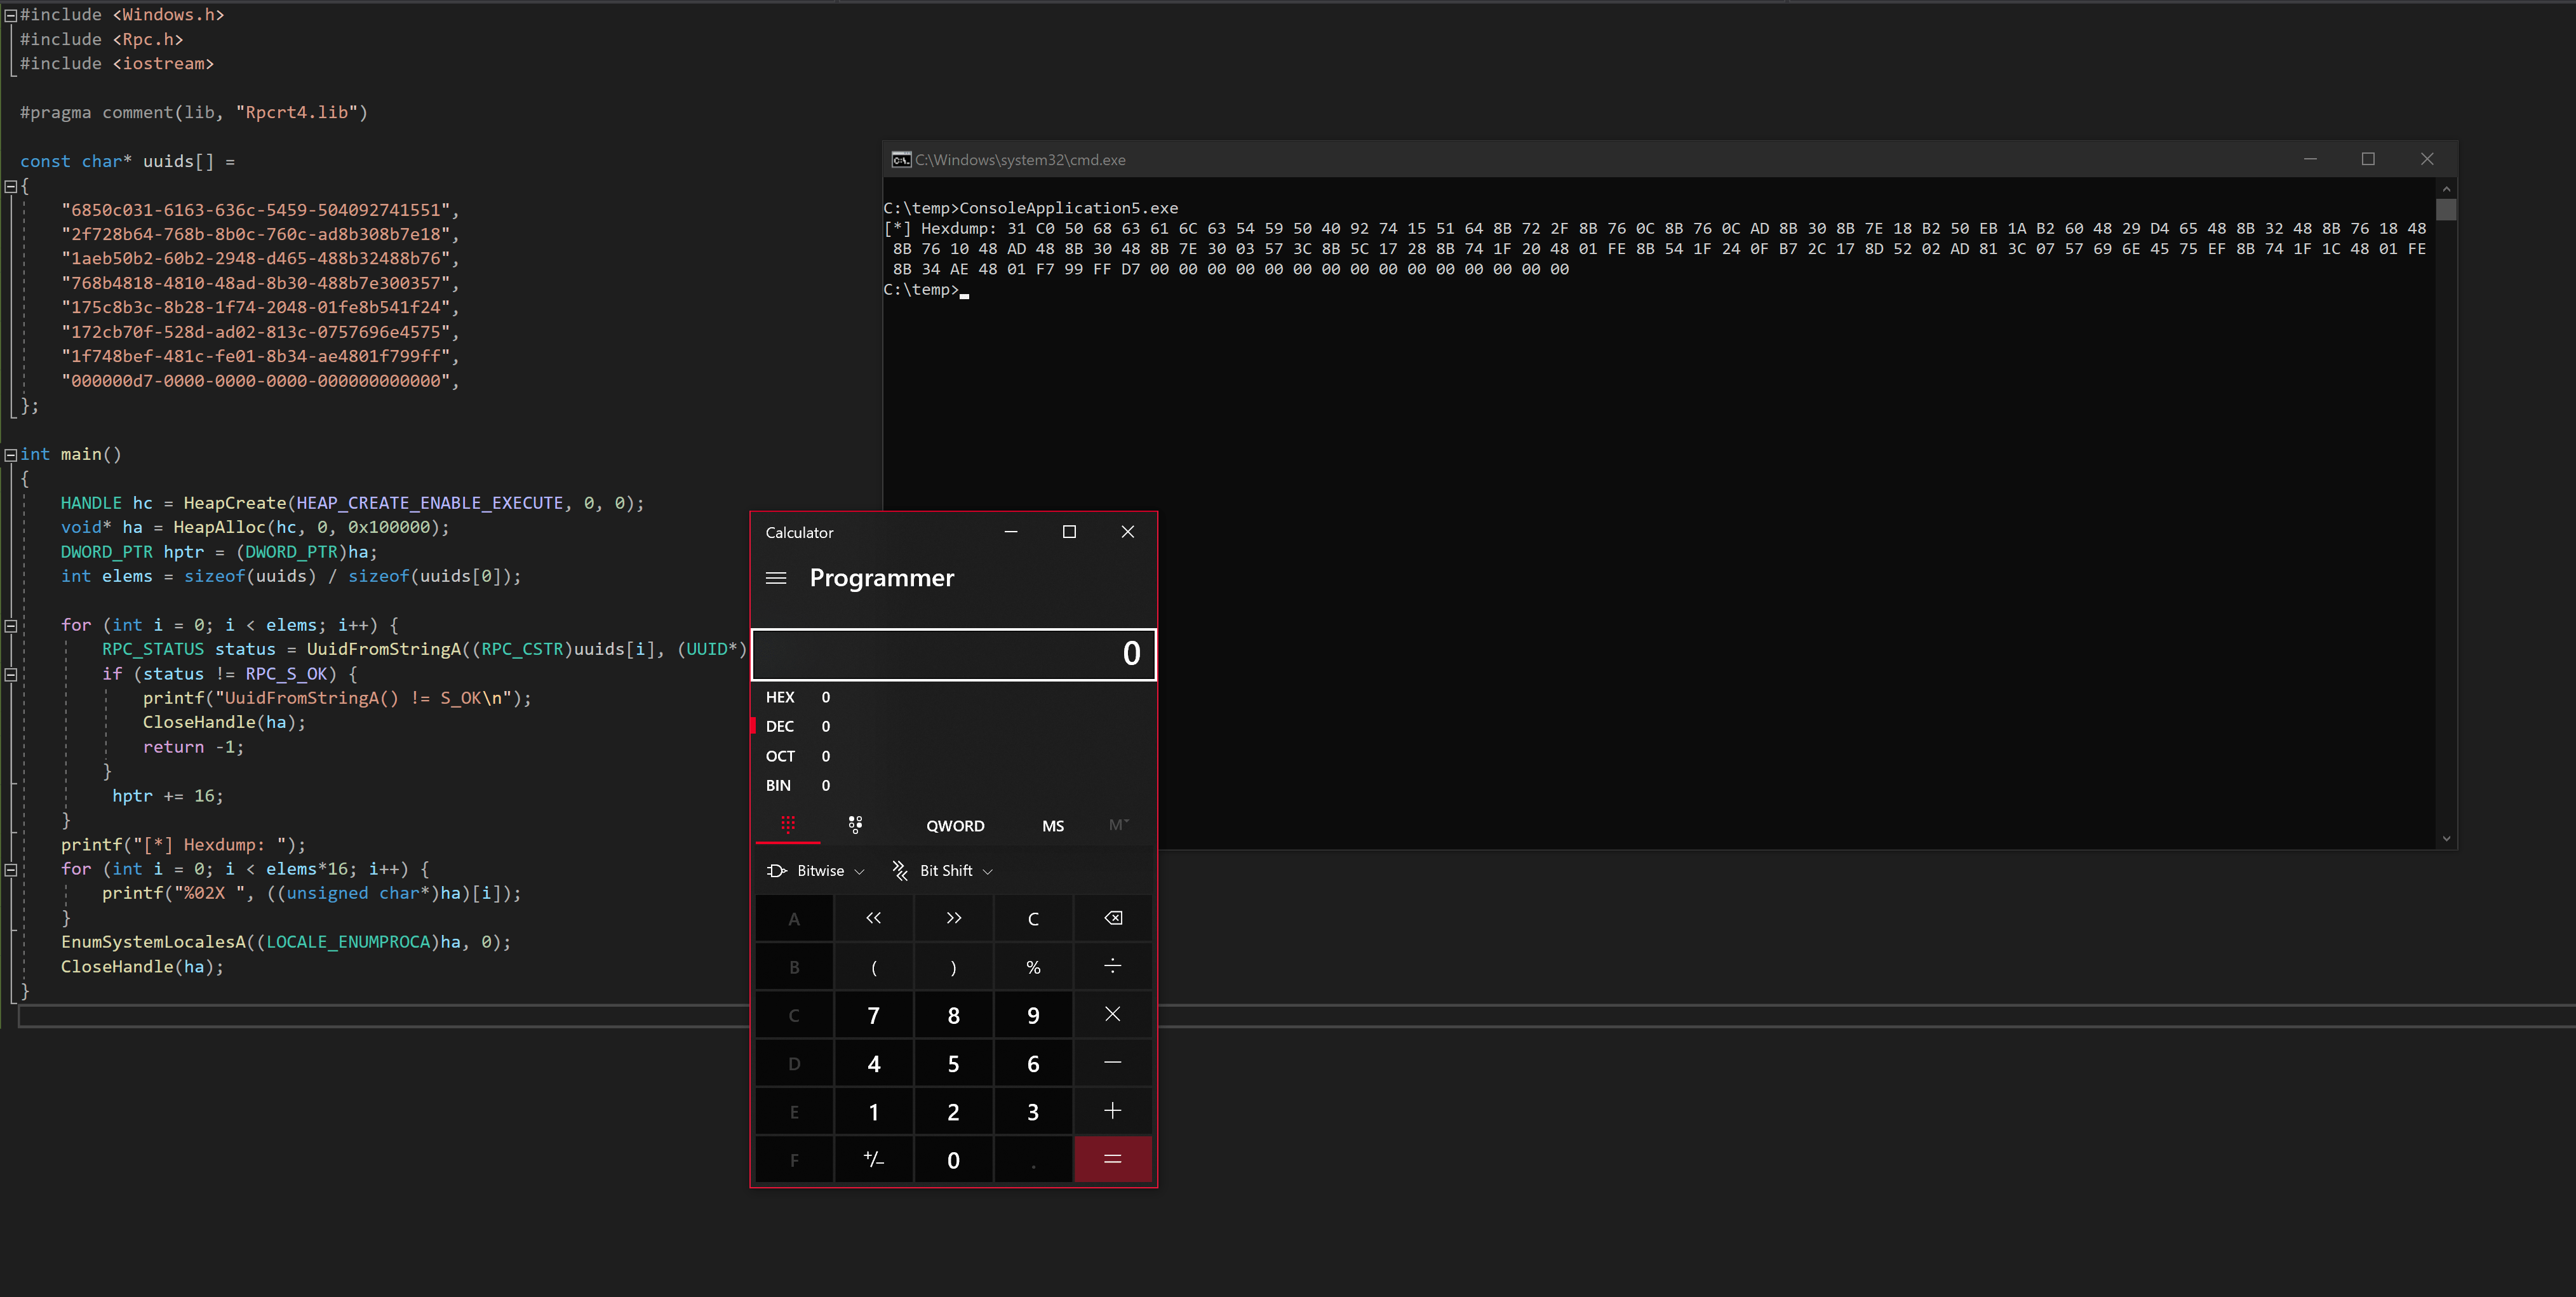This screenshot has width=2576, height=1297.
Task: Open the Bit Shift options dropdown
Action: (943, 871)
